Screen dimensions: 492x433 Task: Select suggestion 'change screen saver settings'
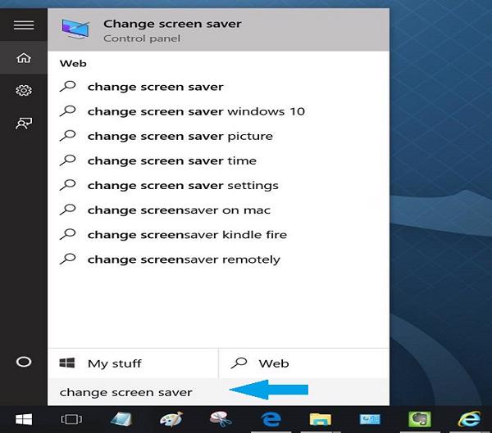pyautogui.click(x=218, y=186)
